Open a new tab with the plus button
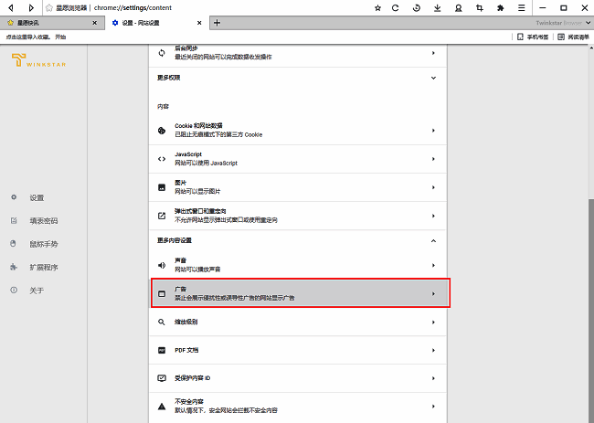Screen dimensions: 594x423 click(217, 22)
